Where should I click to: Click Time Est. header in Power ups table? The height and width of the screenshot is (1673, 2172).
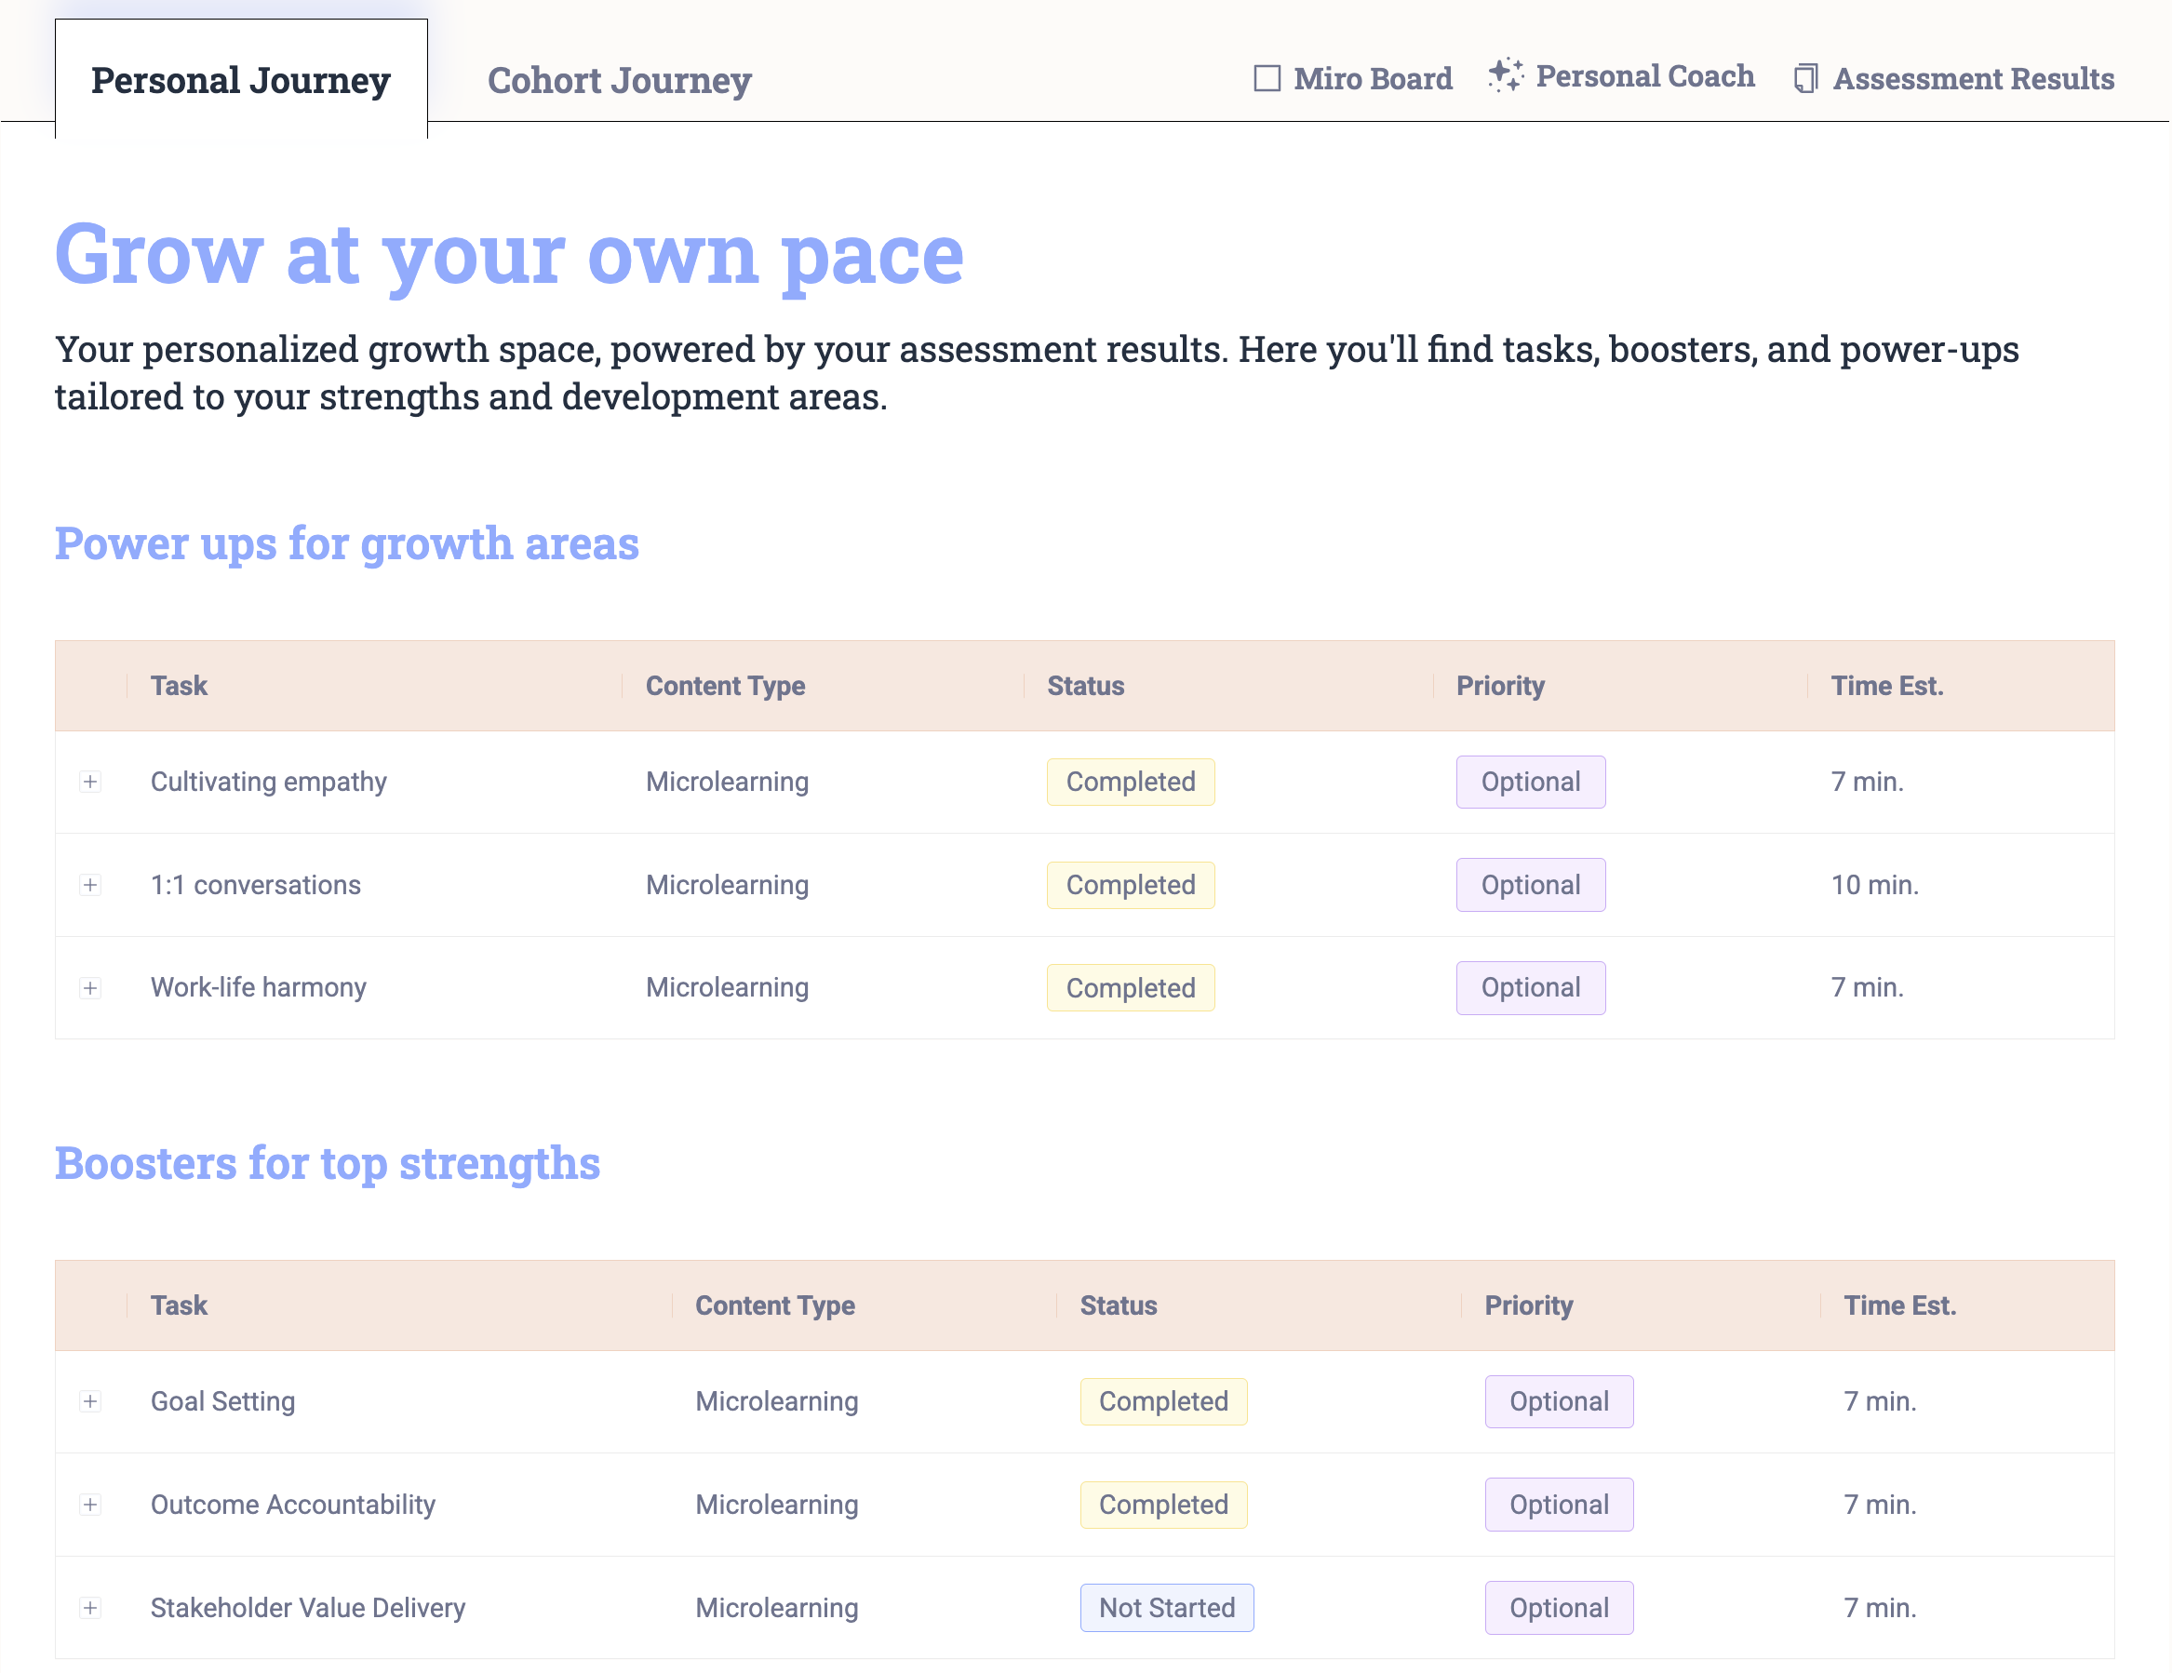tap(1886, 686)
